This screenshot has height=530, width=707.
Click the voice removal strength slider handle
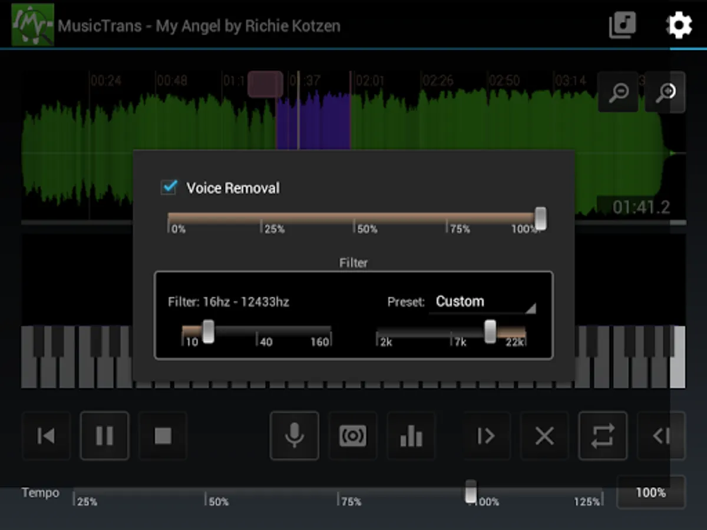pos(540,218)
